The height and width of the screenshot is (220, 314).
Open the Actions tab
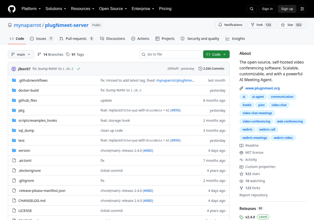140,39
